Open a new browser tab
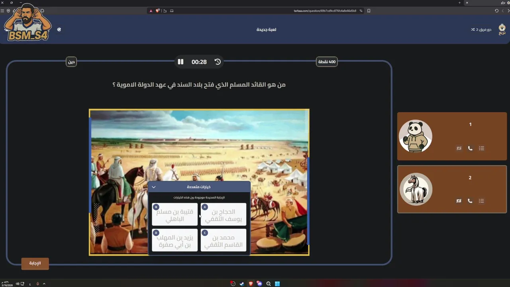This screenshot has height=287, width=510. tap(459, 3)
